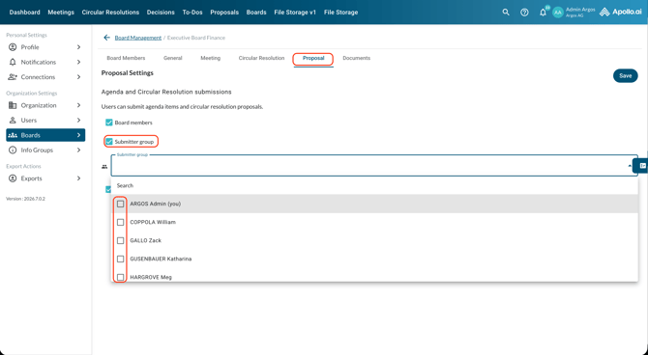Click the Search field in dropdown
The height and width of the screenshot is (355, 648).
coord(374,185)
